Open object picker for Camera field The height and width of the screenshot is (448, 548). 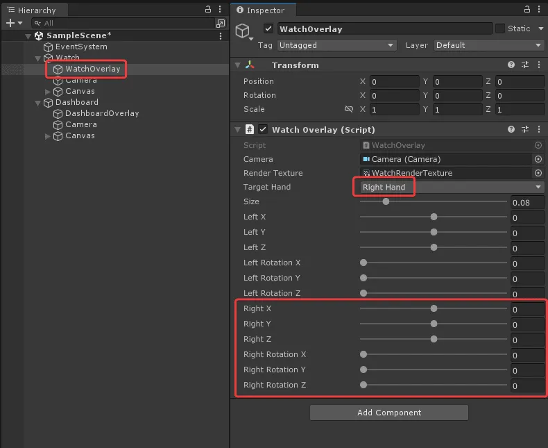538,159
